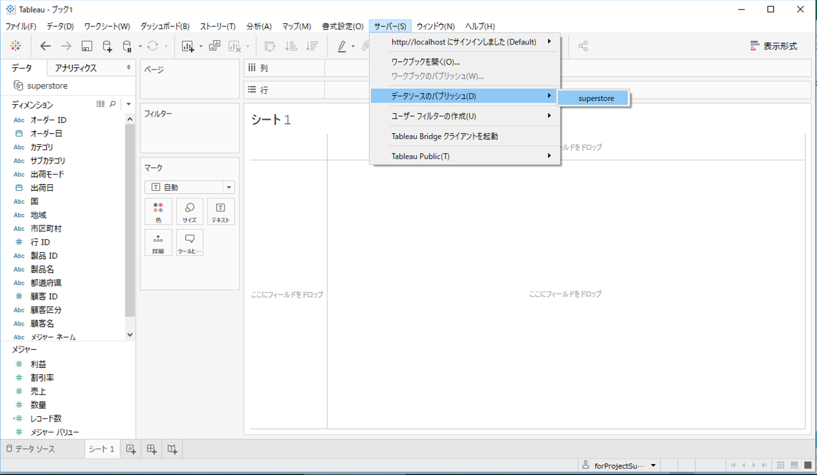Click the Tableau start page logo icon
817x475 pixels.
coord(16,46)
